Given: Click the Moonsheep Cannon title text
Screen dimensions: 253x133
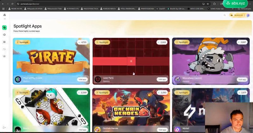Looking at the screenshot, I should [x=192, y=78].
